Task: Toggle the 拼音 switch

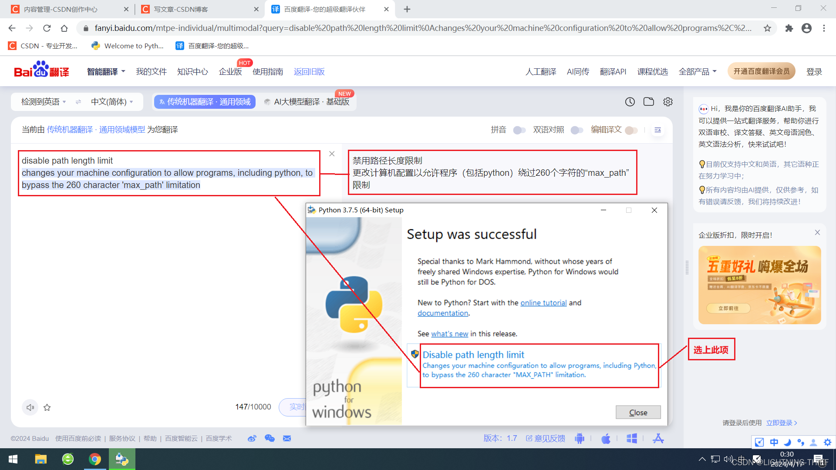Action: pos(519,130)
